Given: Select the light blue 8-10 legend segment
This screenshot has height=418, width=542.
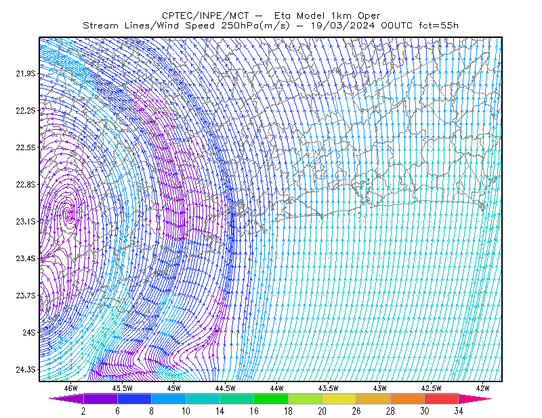Looking at the screenshot, I should pos(169,398).
